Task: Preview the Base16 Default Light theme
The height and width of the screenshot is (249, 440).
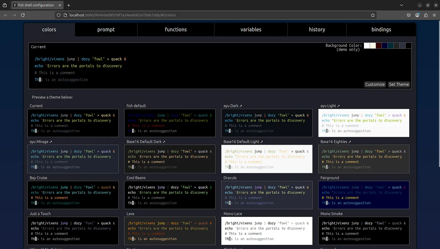Action: point(267,159)
